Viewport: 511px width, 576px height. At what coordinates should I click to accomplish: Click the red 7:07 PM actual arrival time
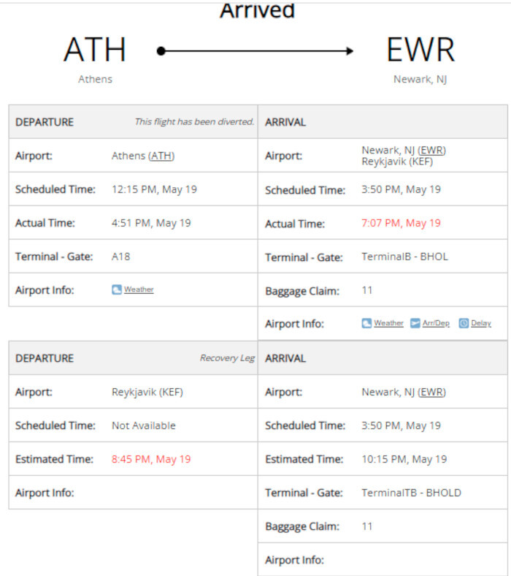click(401, 223)
